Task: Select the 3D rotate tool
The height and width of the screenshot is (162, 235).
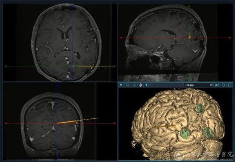Action: 141,85
